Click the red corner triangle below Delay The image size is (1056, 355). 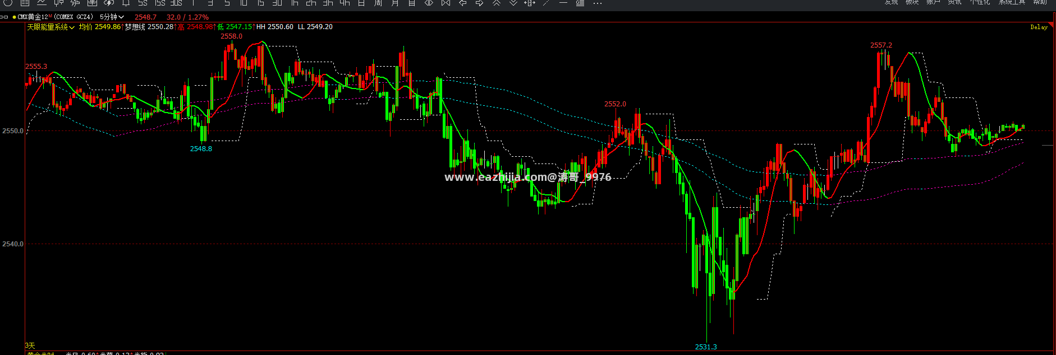(1051, 25)
